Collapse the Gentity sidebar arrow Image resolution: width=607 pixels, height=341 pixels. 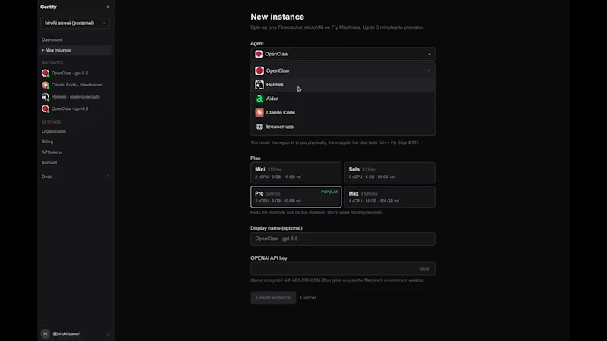108,7
